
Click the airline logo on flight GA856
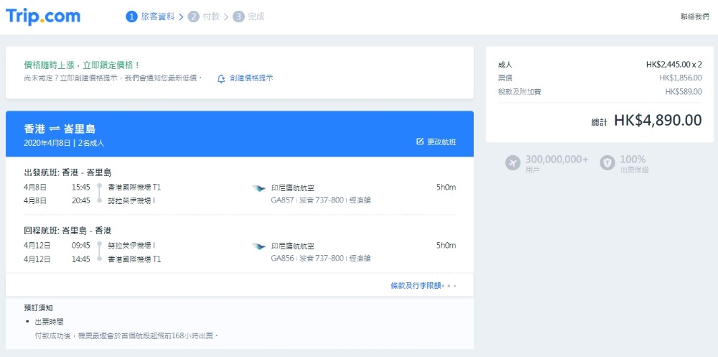coord(258,246)
